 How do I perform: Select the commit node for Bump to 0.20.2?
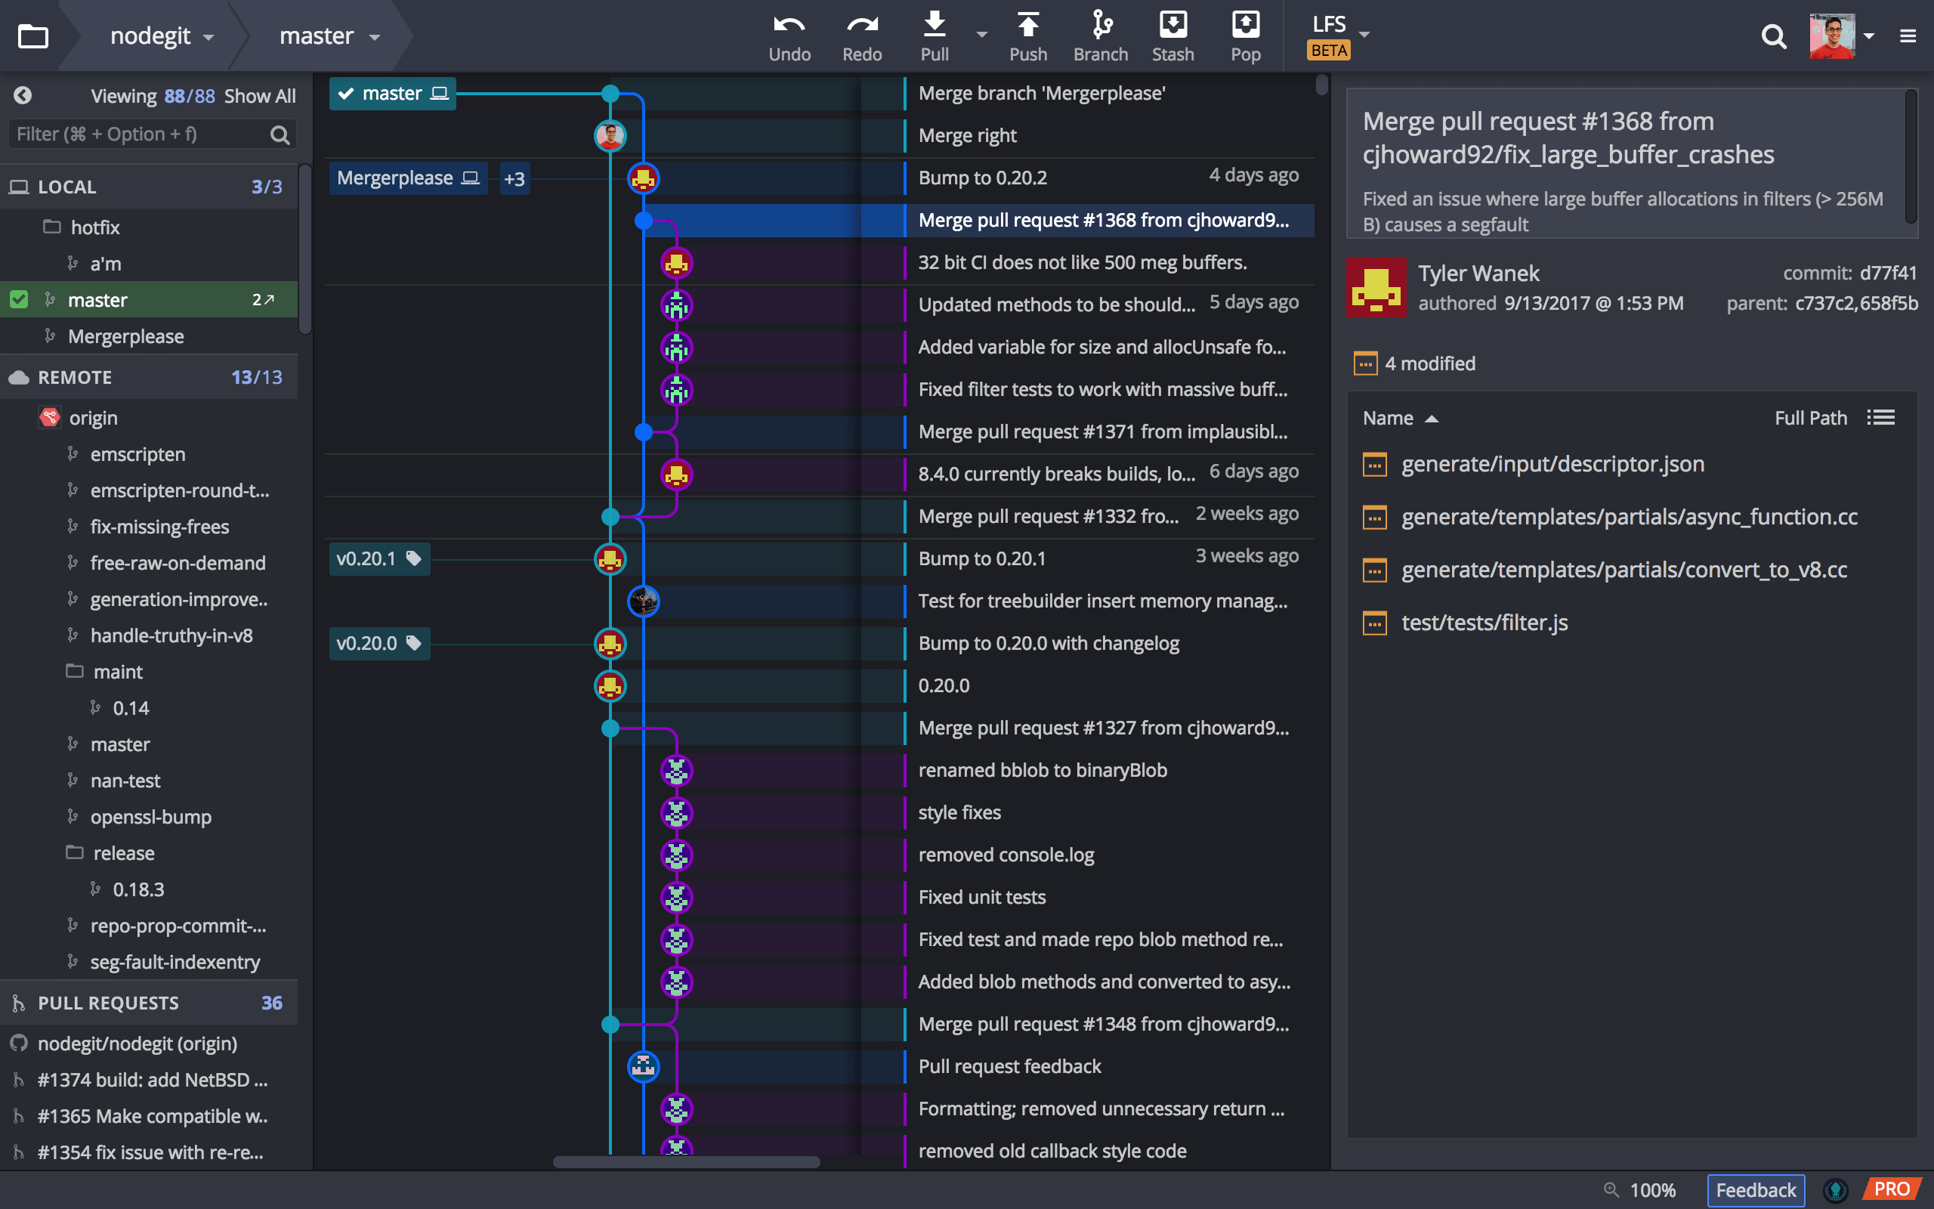coord(644,178)
